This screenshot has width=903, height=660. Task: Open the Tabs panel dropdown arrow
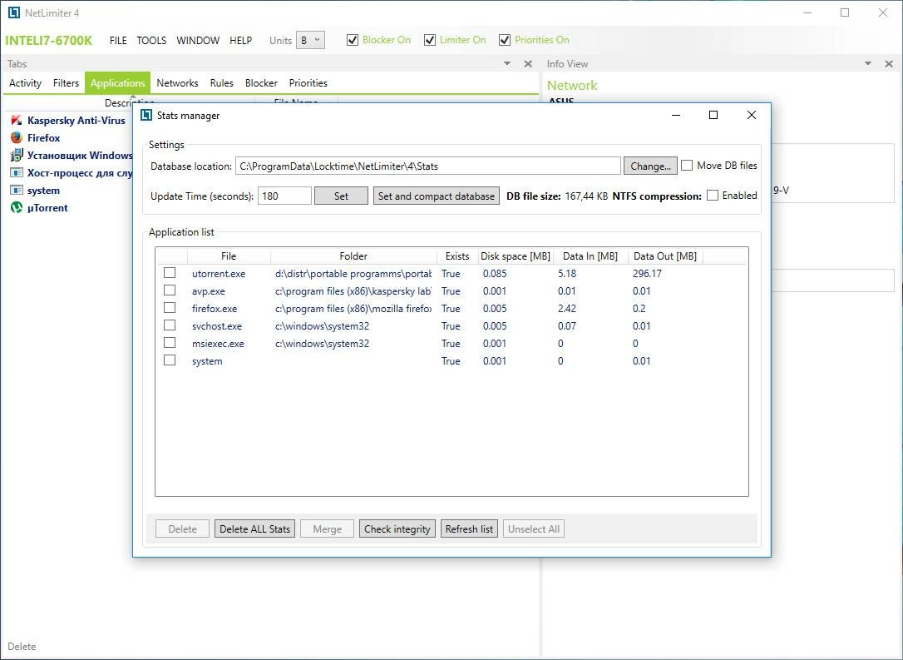click(507, 64)
